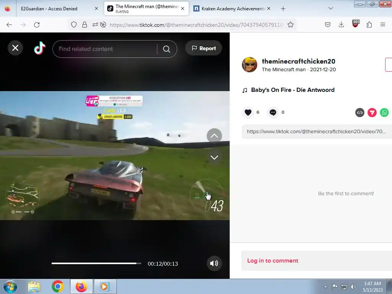Open the Downloads panel
The height and width of the screenshot is (294, 392).
341,24
